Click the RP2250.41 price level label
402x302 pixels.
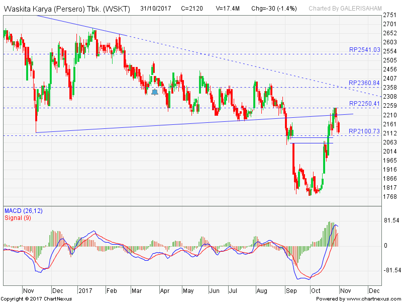[x=365, y=104]
